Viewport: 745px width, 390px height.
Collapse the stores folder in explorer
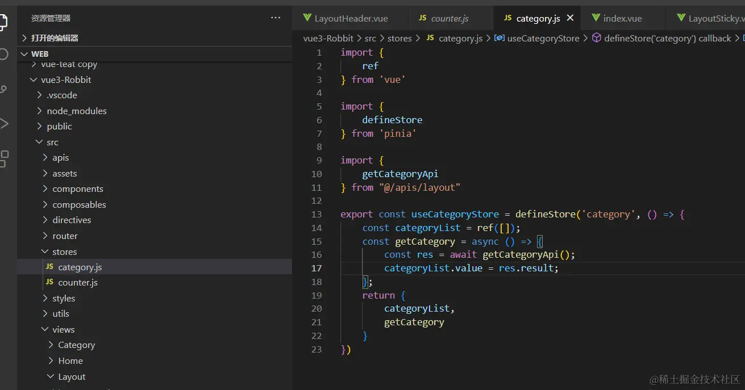pyautogui.click(x=64, y=251)
